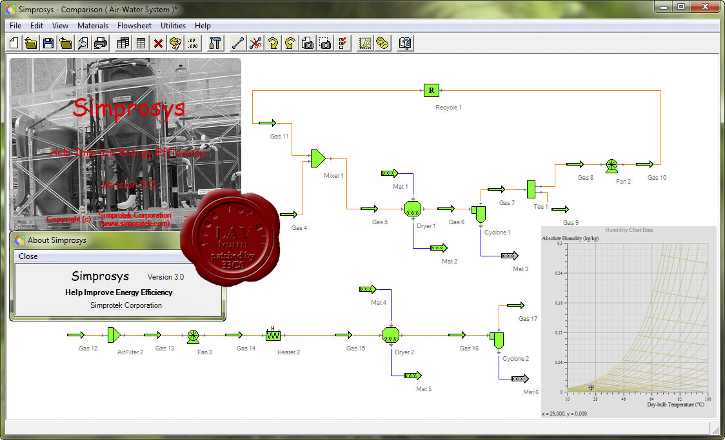The height and width of the screenshot is (440, 725).
Task: Select the Gas 4 stream arrow
Action: [288, 215]
